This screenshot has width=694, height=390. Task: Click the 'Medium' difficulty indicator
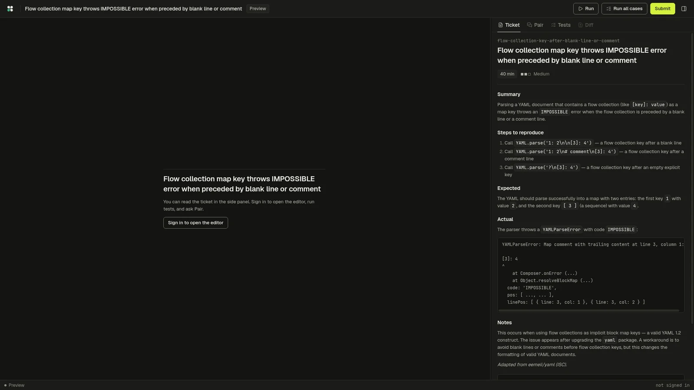pyautogui.click(x=535, y=74)
